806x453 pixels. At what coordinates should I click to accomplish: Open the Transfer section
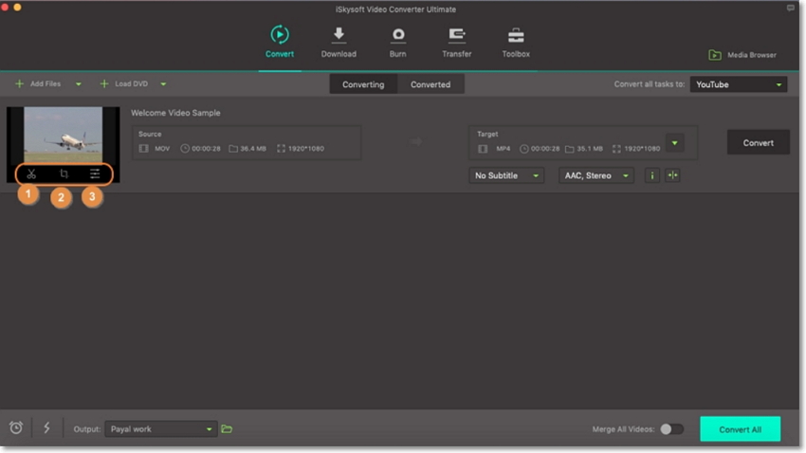[456, 43]
